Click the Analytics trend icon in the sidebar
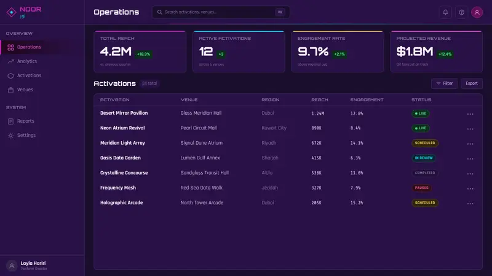The image size is (492, 276). click(10, 61)
